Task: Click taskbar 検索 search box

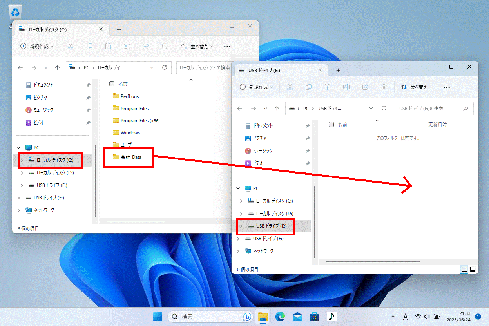Action: click(210, 316)
